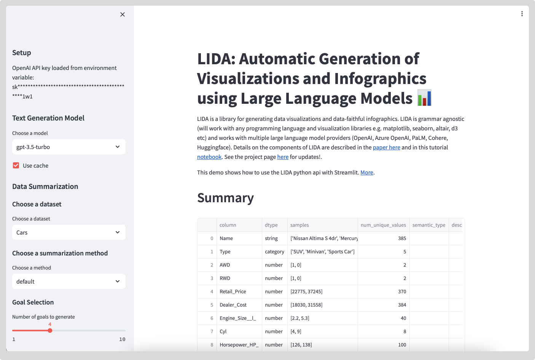
Task: Sort by the 'samples' table header
Action: click(x=322, y=225)
